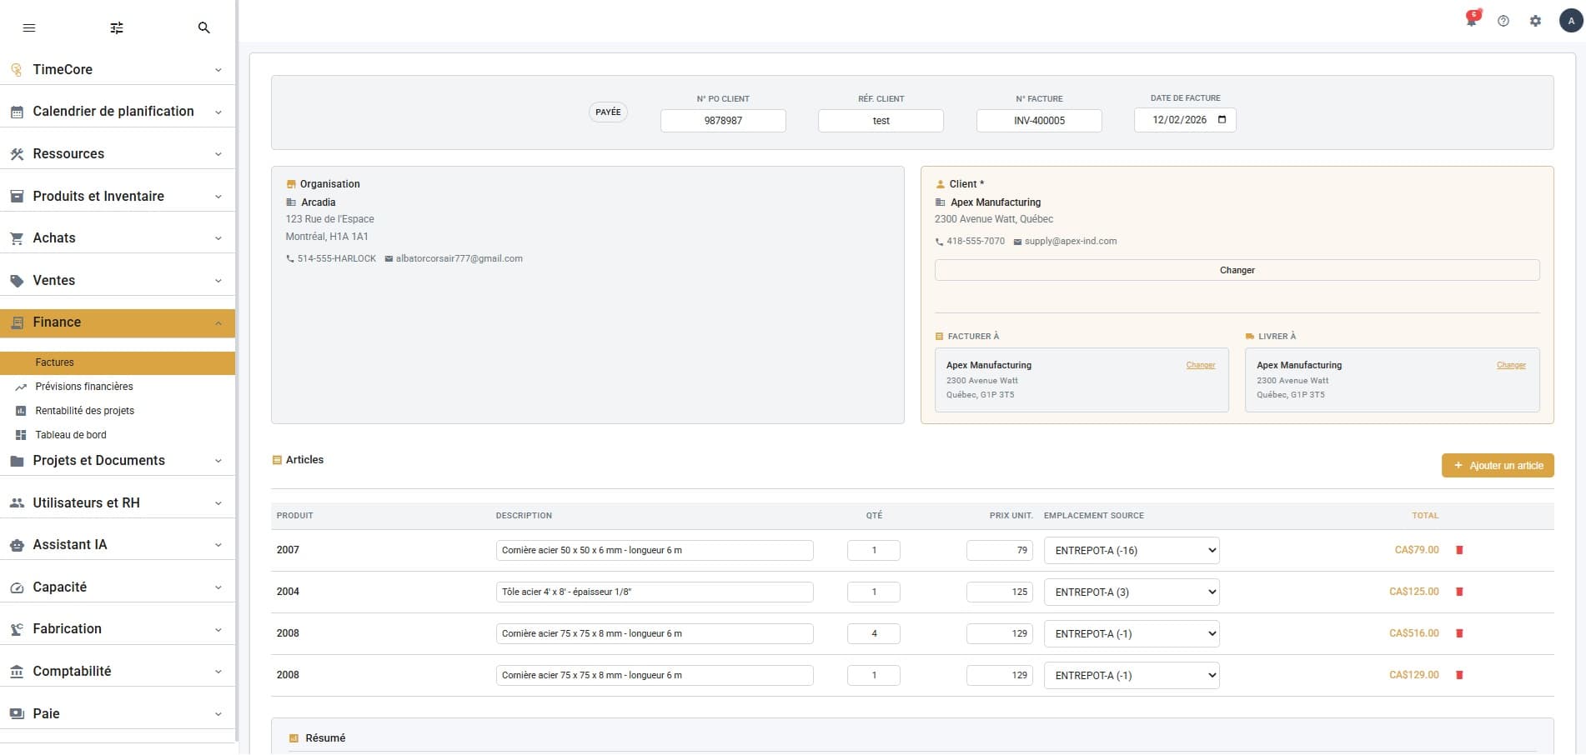Click the Comptabilité bank icon
This screenshot has height=755, width=1586.
click(17, 672)
